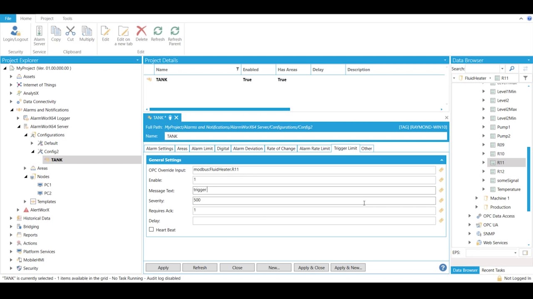The image size is (533, 299).
Task: Click the Apply & Close button
Action: coord(311,267)
